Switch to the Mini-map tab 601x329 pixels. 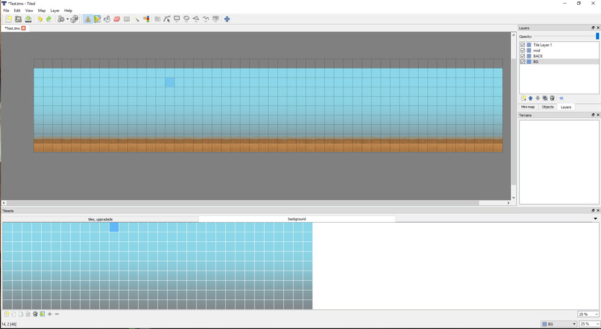coord(528,107)
